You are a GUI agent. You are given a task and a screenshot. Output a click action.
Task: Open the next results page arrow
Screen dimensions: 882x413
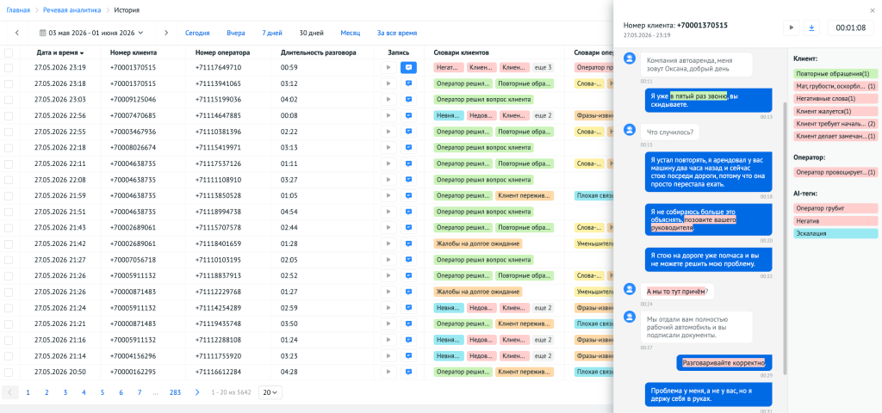[197, 392]
